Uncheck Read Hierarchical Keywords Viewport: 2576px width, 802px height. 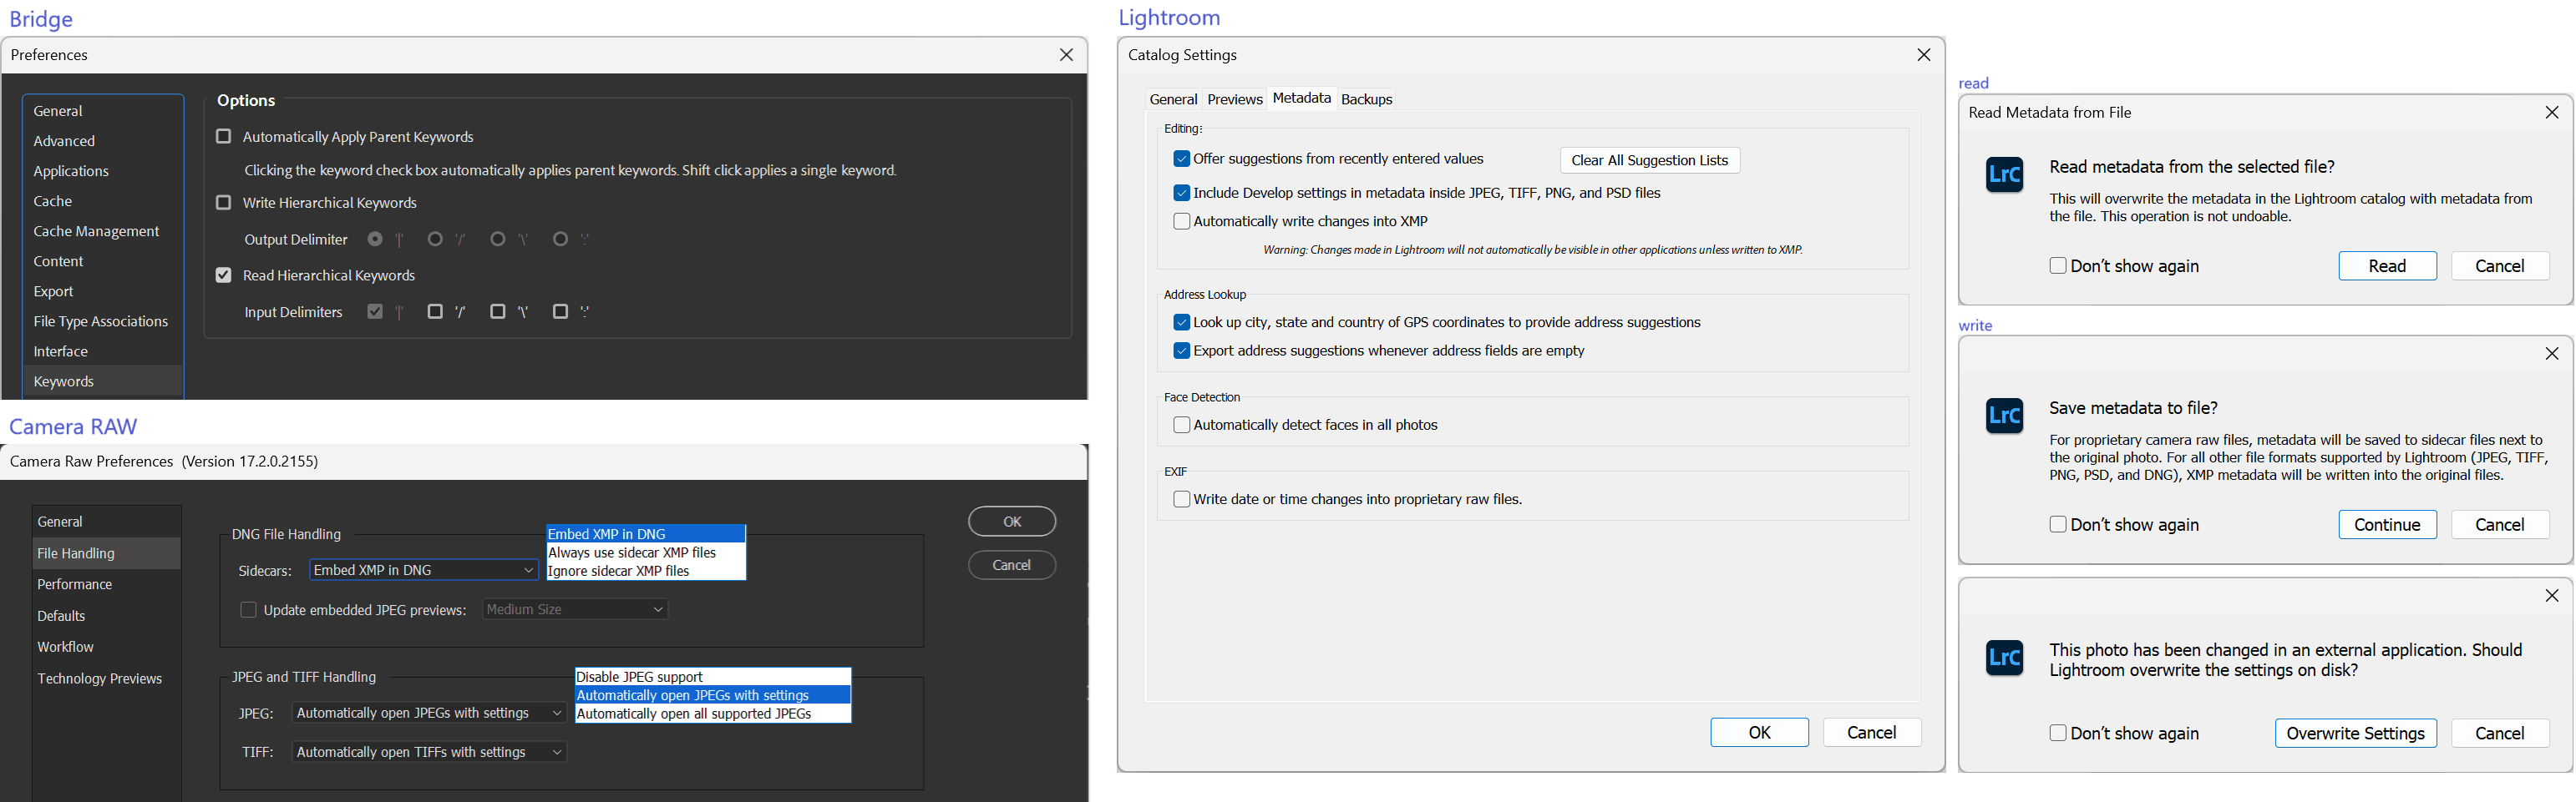224,275
